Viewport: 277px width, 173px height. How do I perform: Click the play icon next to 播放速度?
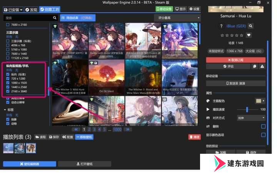[208, 110]
